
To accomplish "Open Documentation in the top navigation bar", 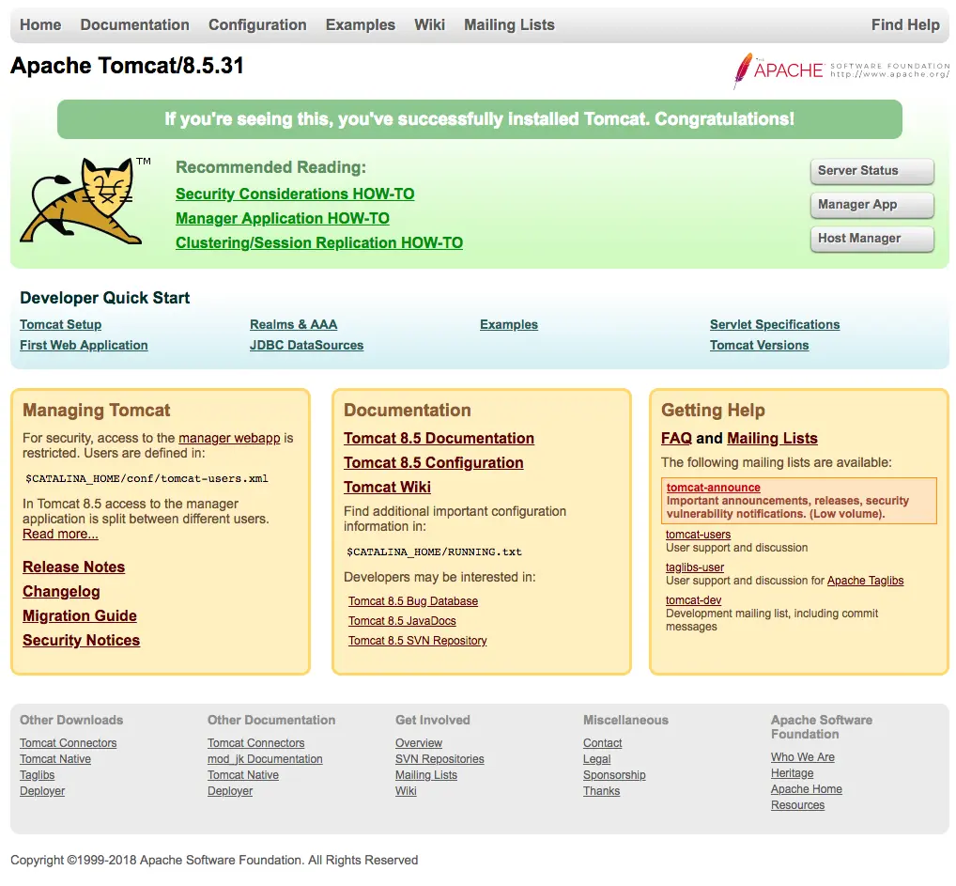I will 134,25.
